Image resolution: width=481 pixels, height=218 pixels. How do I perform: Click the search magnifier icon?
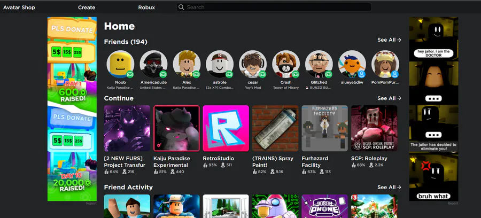[181, 7]
